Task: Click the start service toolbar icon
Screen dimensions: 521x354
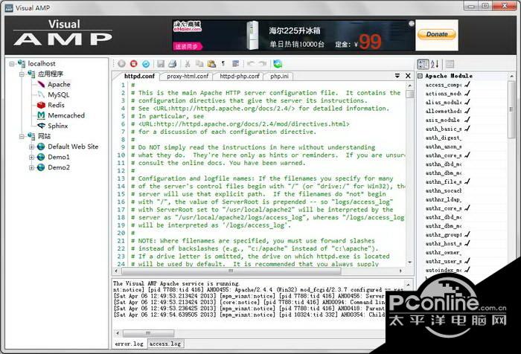Action: click(121, 64)
